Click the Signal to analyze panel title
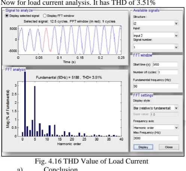This screenshot has height=171, width=186. 19,10
